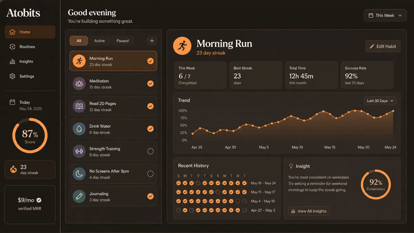The width and height of the screenshot is (414, 233).
Task: Toggle Read 20 Pages completion check
Action: 150,106
